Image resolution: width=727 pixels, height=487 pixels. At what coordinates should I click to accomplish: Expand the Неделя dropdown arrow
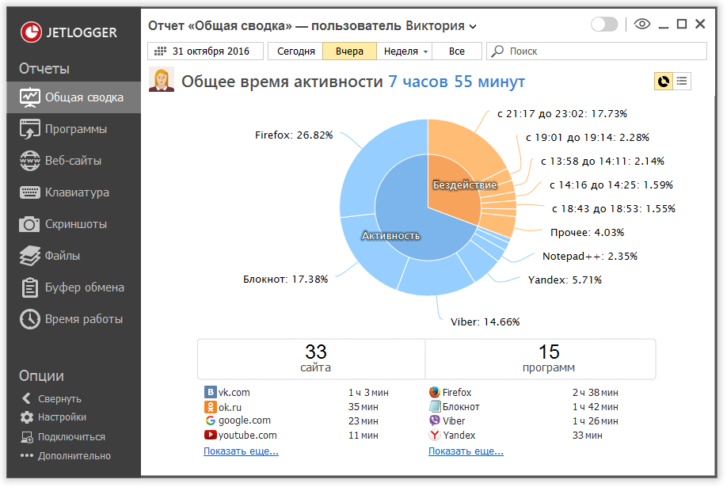424,51
